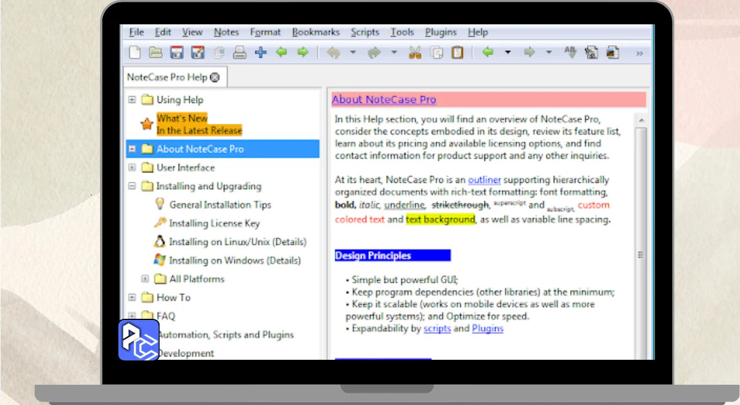Open the File menu
The height and width of the screenshot is (405, 740).
click(x=136, y=32)
